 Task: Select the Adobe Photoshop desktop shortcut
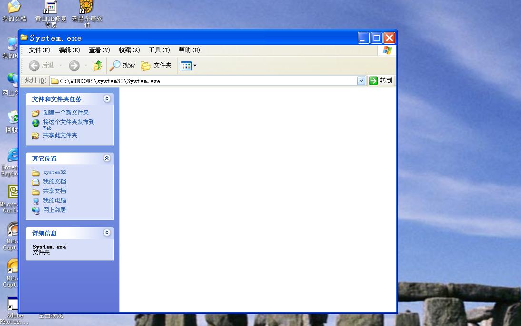tap(13, 310)
